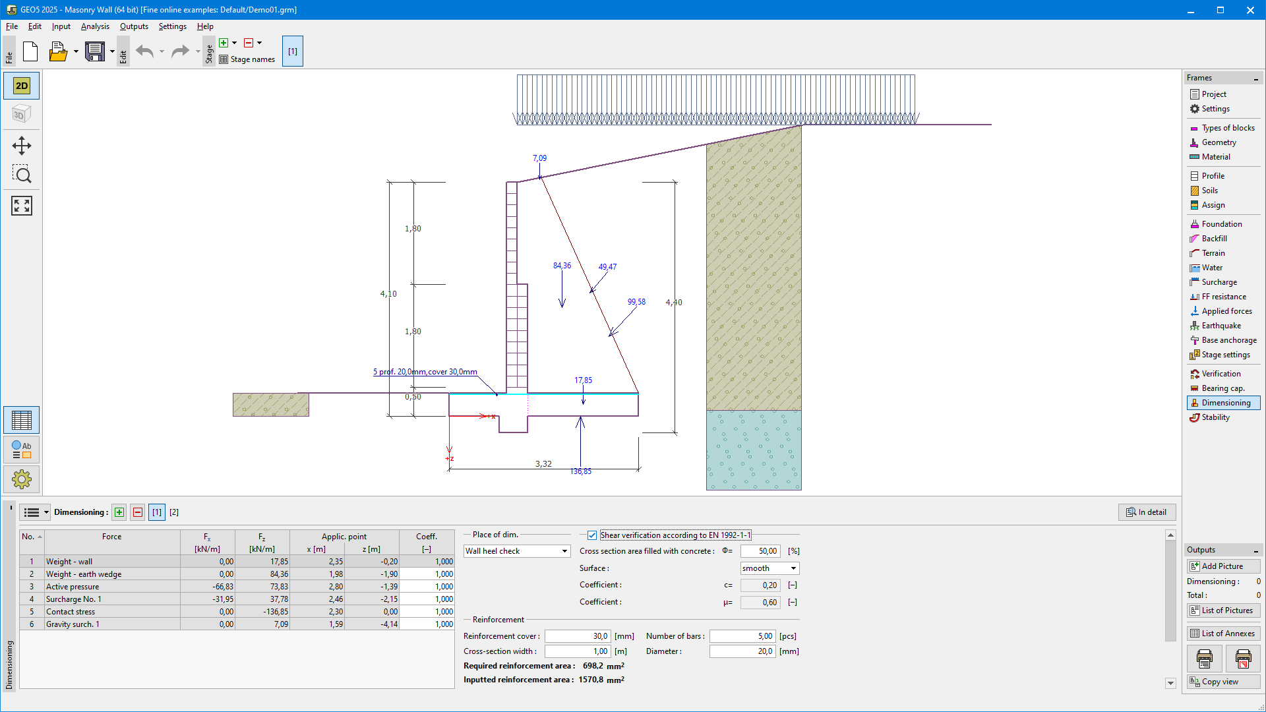Open the Surface smooth dropdown
The width and height of the screenshot is (1266, 712).
tap(769, 568)
